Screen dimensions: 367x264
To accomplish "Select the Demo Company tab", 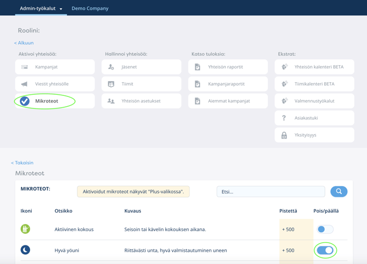I will point(90,8).
